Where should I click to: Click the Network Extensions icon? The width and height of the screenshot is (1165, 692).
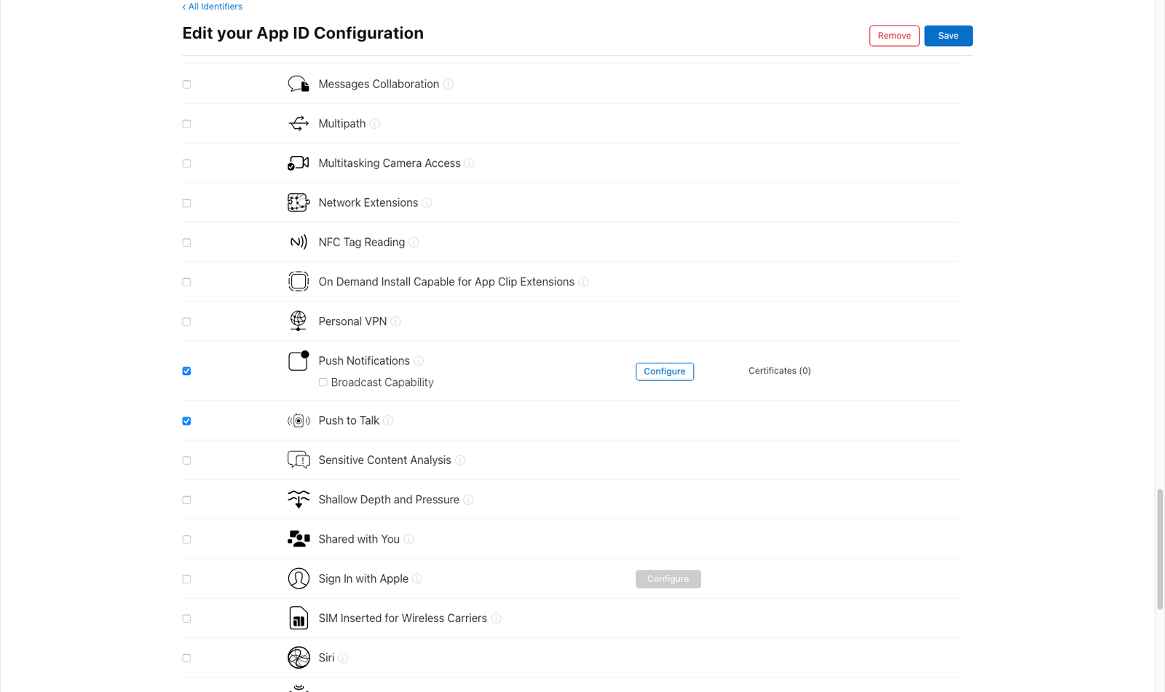point(299,203)
